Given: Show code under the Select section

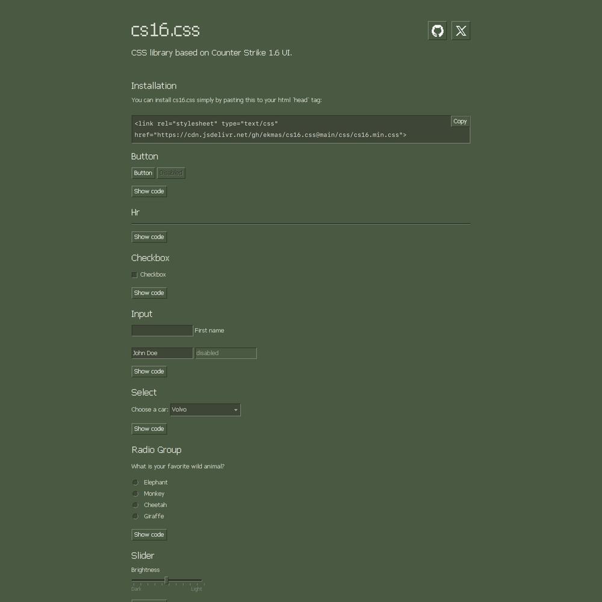Looking at the screenshot, I should coord(149,429).
